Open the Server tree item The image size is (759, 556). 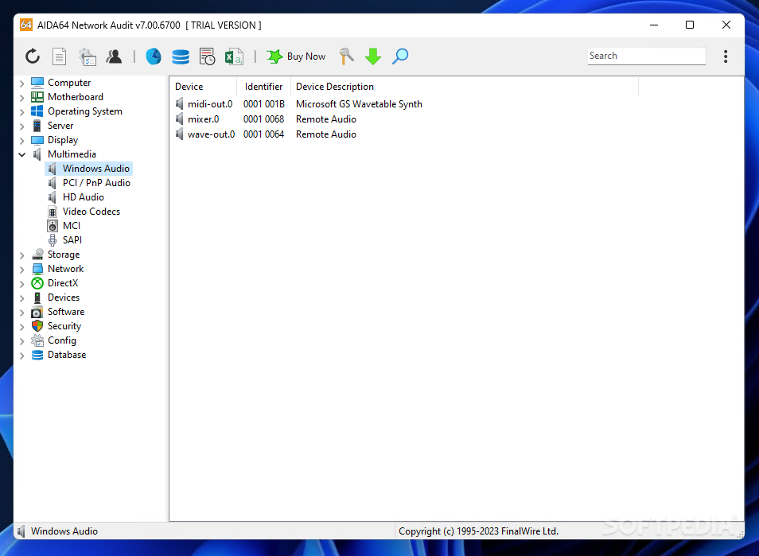[60, 126]
